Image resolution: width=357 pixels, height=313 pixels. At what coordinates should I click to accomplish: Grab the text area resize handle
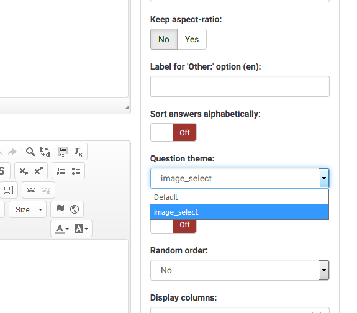pyautogui.click(x=127, y=107)
